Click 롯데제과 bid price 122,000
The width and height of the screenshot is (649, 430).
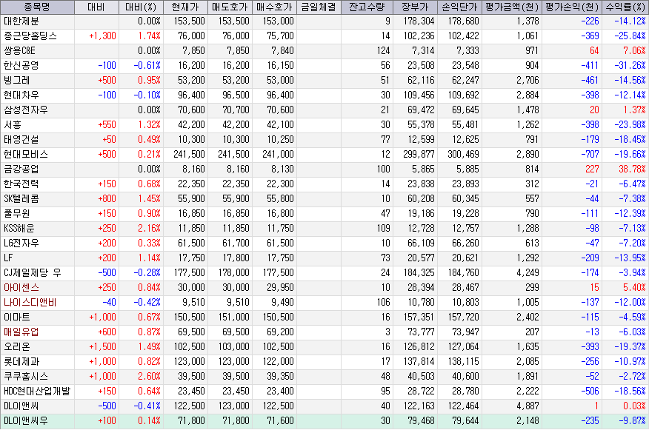click(278, 362)
